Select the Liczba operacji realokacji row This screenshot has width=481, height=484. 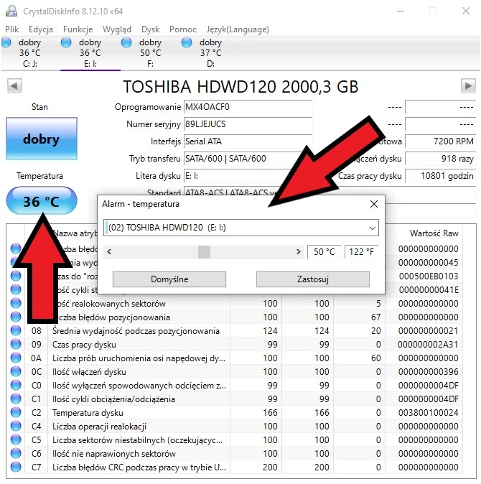click(x=235, y=427)
